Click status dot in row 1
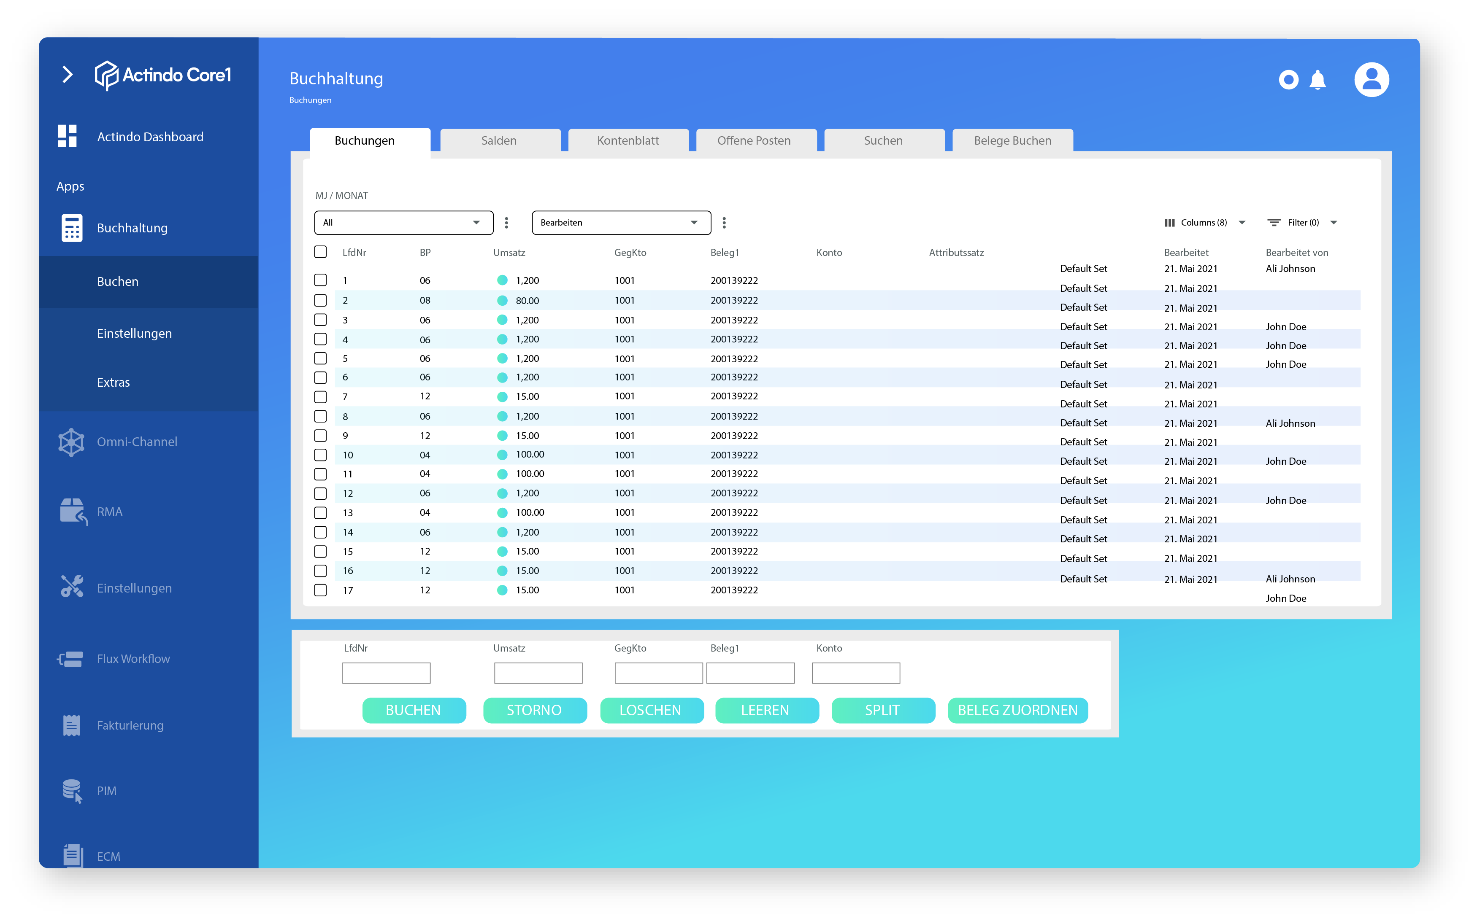1477x924 pixels. pos(502,280)
